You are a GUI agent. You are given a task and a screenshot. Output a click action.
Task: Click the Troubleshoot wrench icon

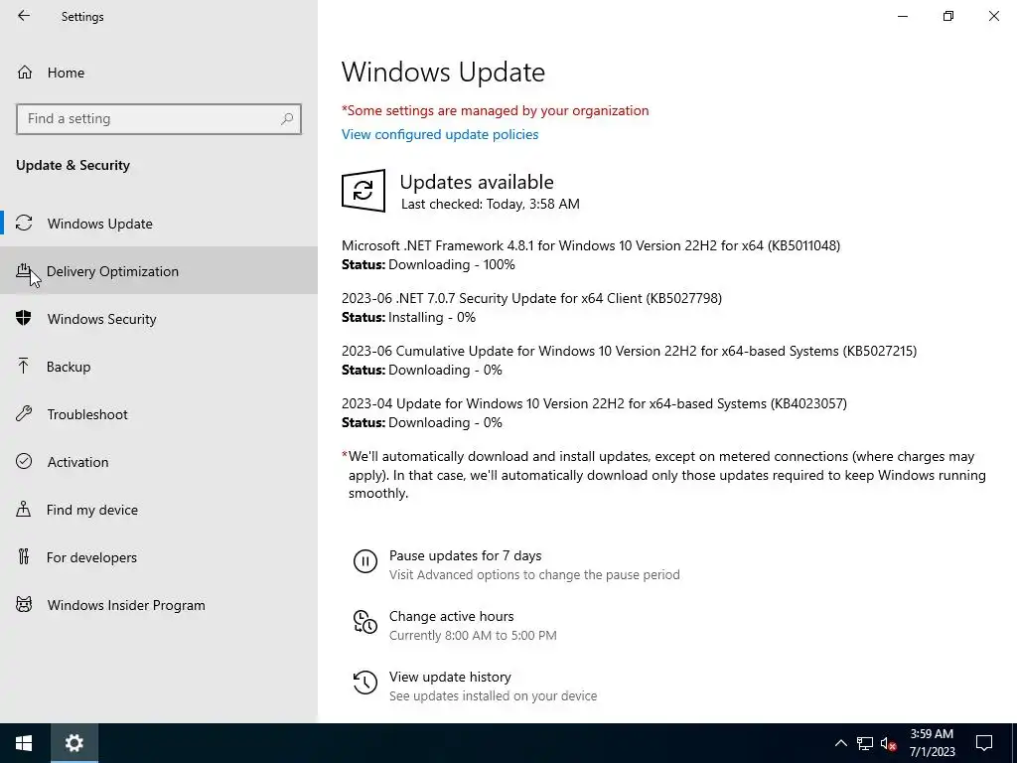pyautogui.click(x=24, y=413)
